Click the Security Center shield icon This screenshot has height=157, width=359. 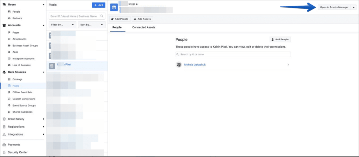click(x=4, y=152)
